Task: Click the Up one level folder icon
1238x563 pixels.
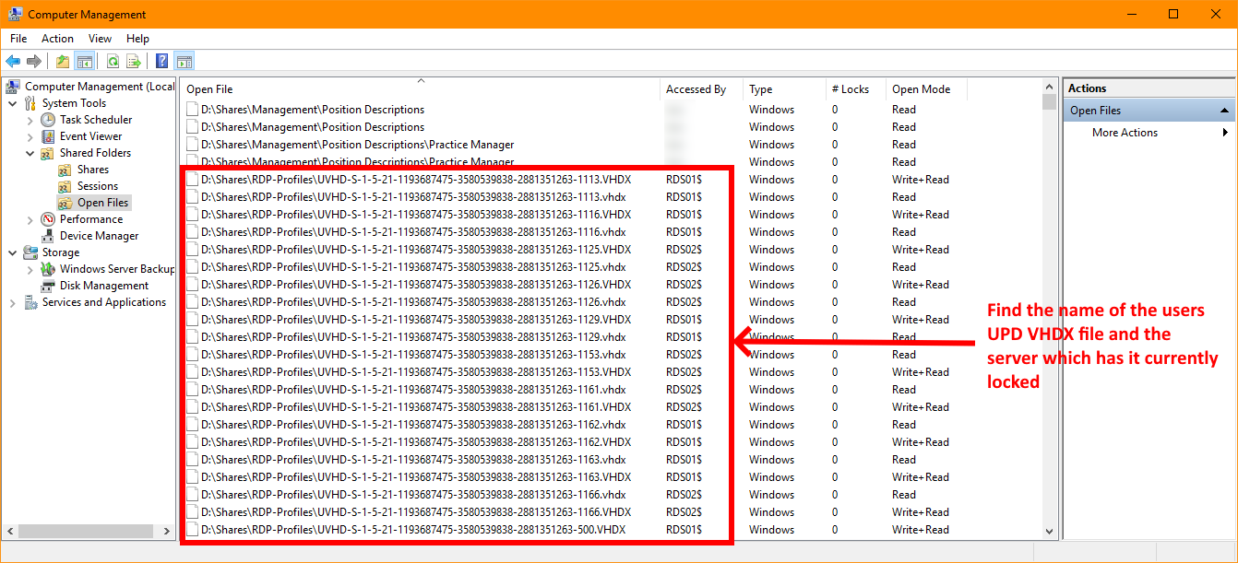Action: click(x=61, y=61)
